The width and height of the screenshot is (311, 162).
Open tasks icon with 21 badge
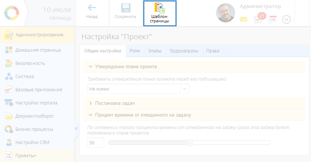(x=258, y=19)
